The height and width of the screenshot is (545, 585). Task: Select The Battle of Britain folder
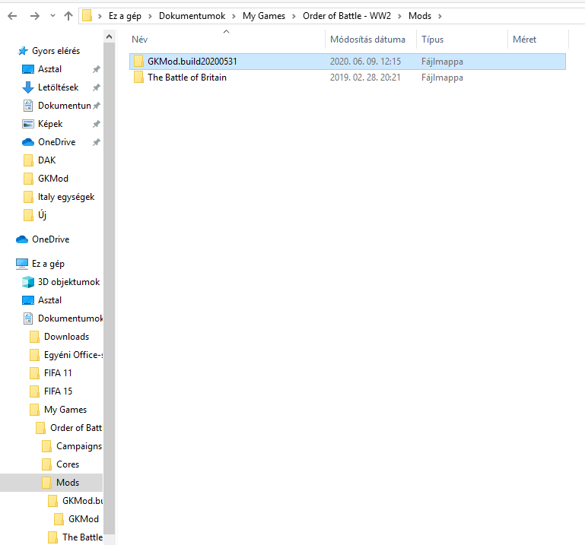click(186, 78)
